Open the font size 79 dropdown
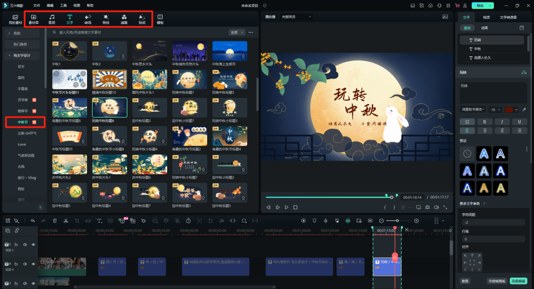534x289 pixels. pos(495,110)
